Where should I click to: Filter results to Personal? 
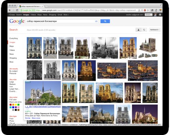point(13,73)
